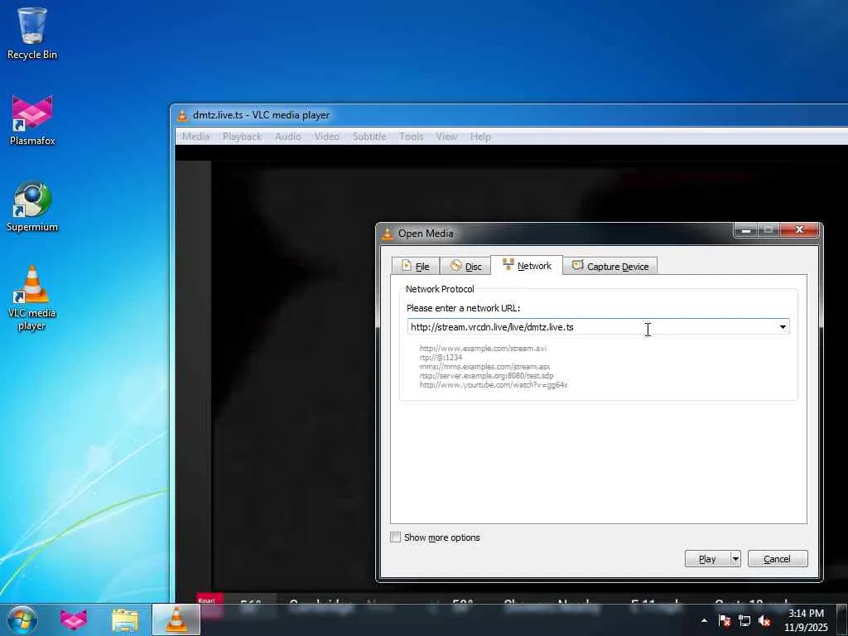Image resolution: width=848 pixels, height=636 pixels.
Task: Click the VLC cone icon in main window title
Action: [182, 115]
